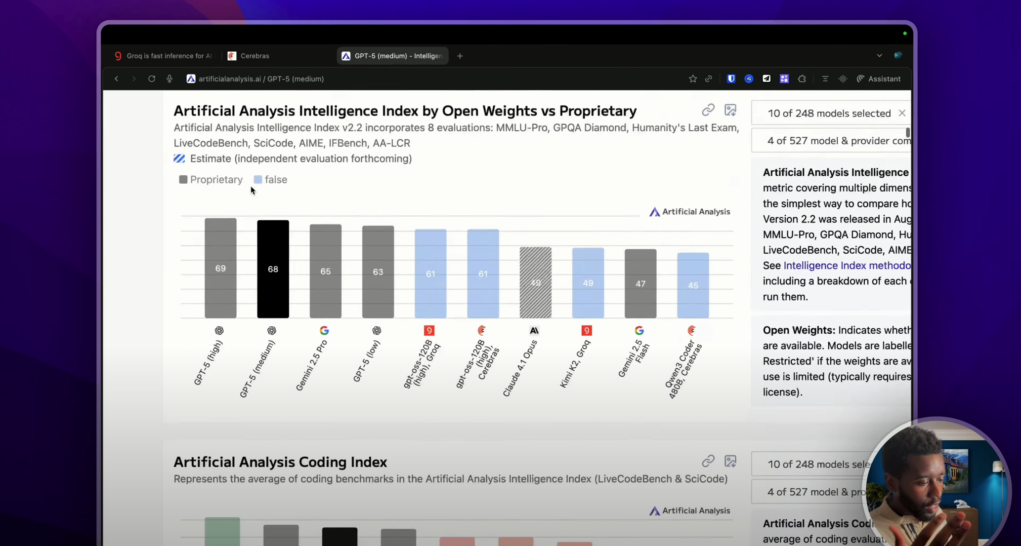Screen dimensions: 1021x546
Task: Download Coding Index chart as image
Action: coord(730,461)
